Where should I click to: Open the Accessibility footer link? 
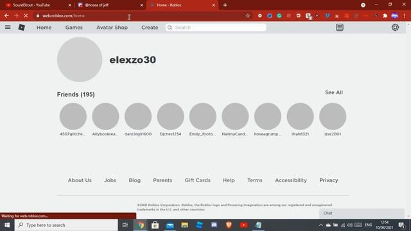[x=291, y=180]
